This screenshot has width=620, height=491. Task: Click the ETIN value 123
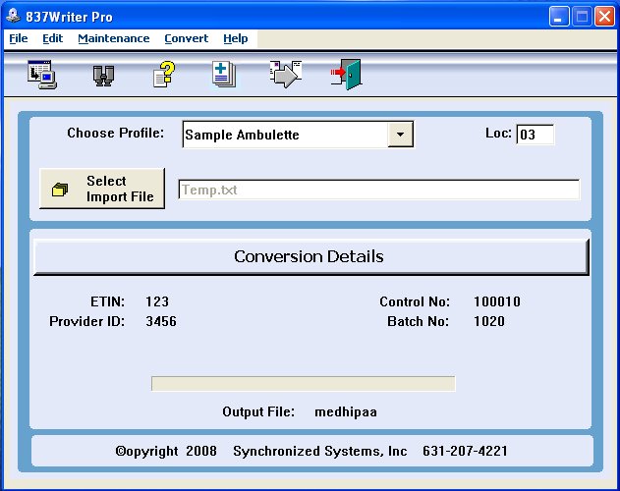157,301
